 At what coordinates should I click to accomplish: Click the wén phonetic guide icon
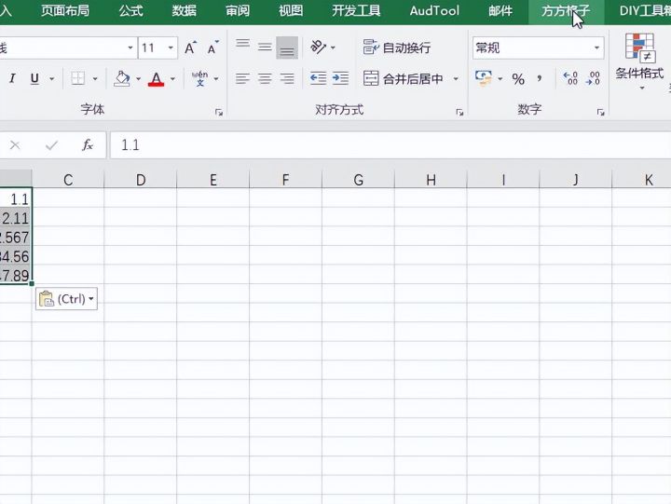click(199, 79)
